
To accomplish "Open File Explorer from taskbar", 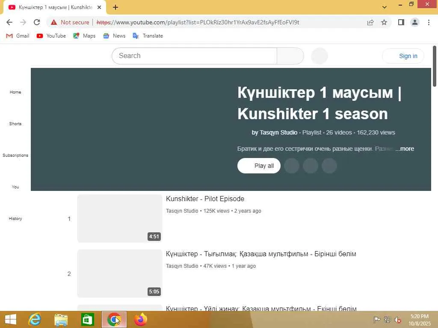I will click(x=61, y=319).
